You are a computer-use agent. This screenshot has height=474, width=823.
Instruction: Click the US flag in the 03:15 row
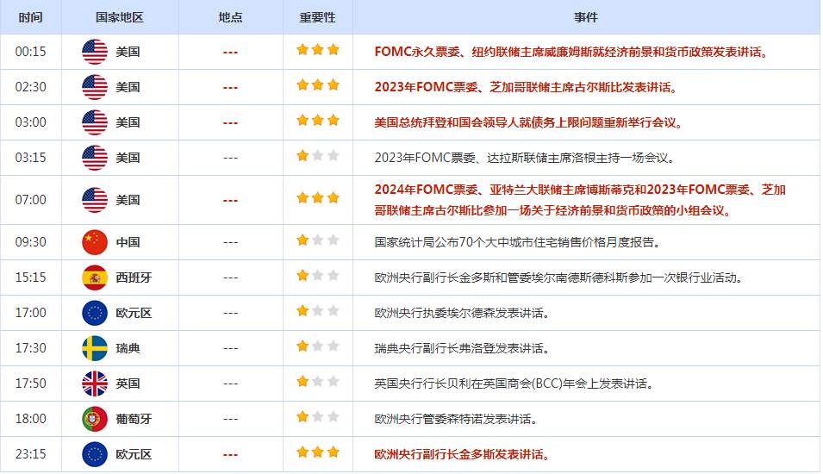(95, 158)
